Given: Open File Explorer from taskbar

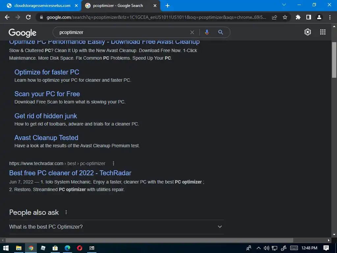Looking at the screenshot, I should point(19,248).
